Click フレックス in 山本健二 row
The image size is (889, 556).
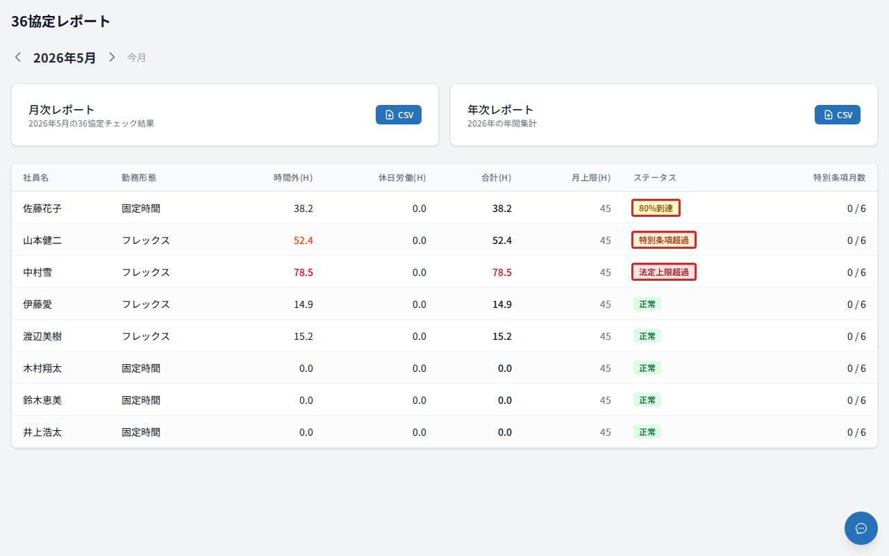coord(146,240)
